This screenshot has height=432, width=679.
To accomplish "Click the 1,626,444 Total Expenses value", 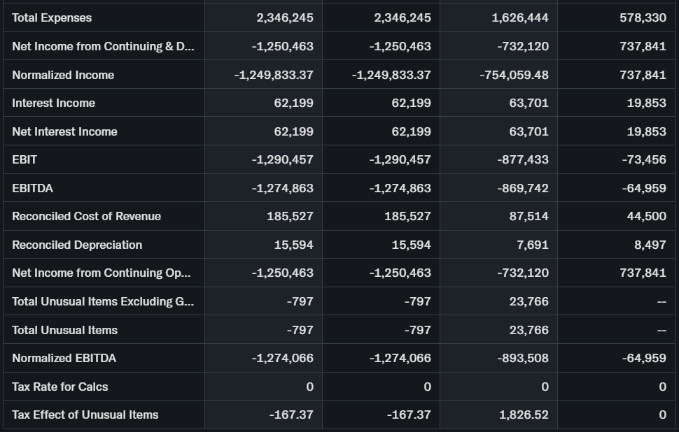I will pyautogui.click(x=522, y=17).
